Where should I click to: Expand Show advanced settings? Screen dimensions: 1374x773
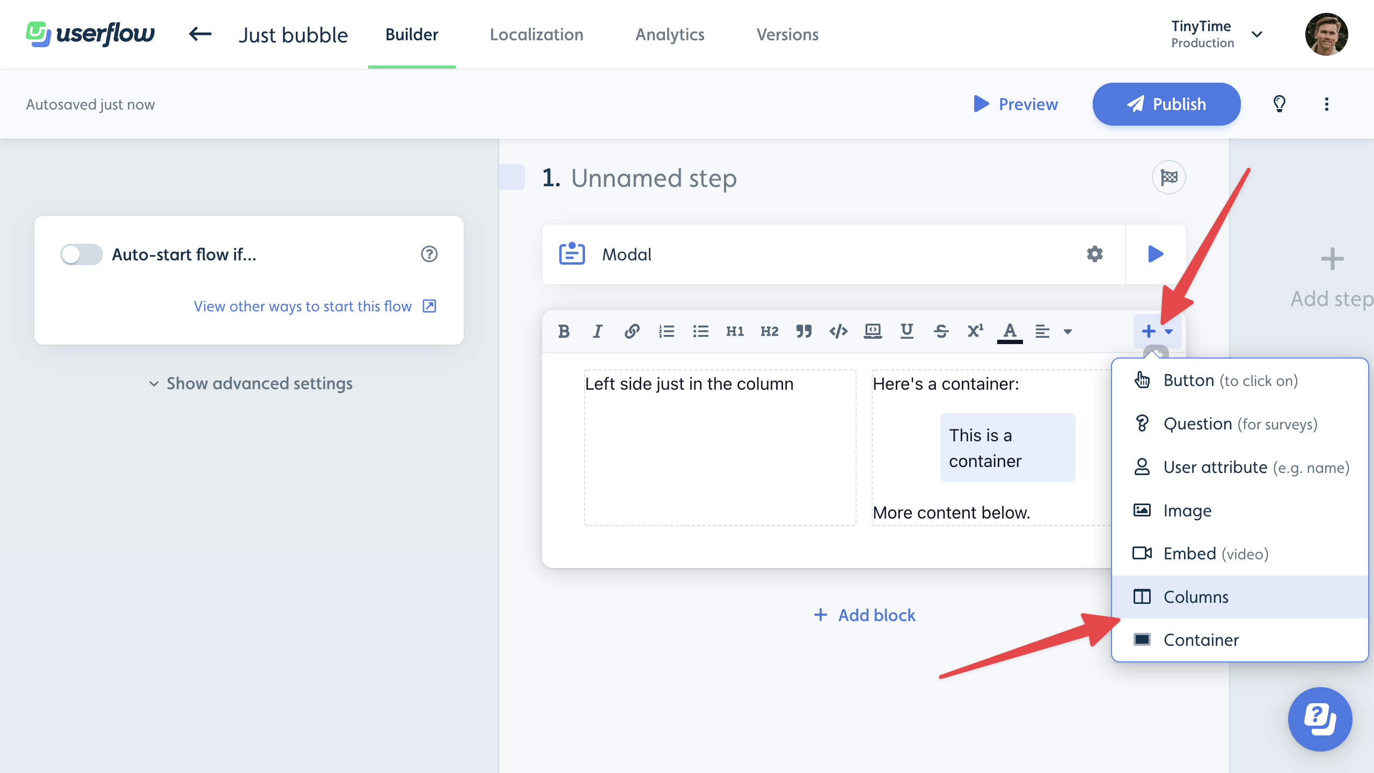point(250,383)
